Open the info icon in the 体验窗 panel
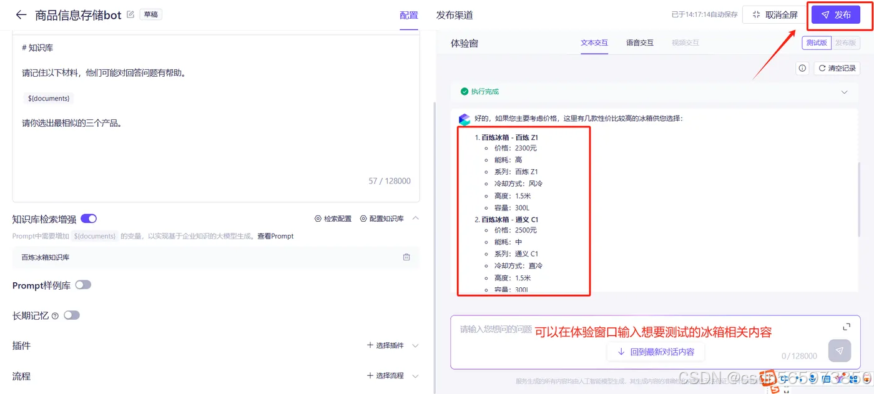 [802, 69]
